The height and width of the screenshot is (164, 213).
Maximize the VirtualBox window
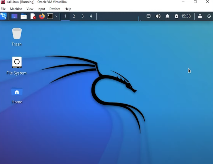195,2
